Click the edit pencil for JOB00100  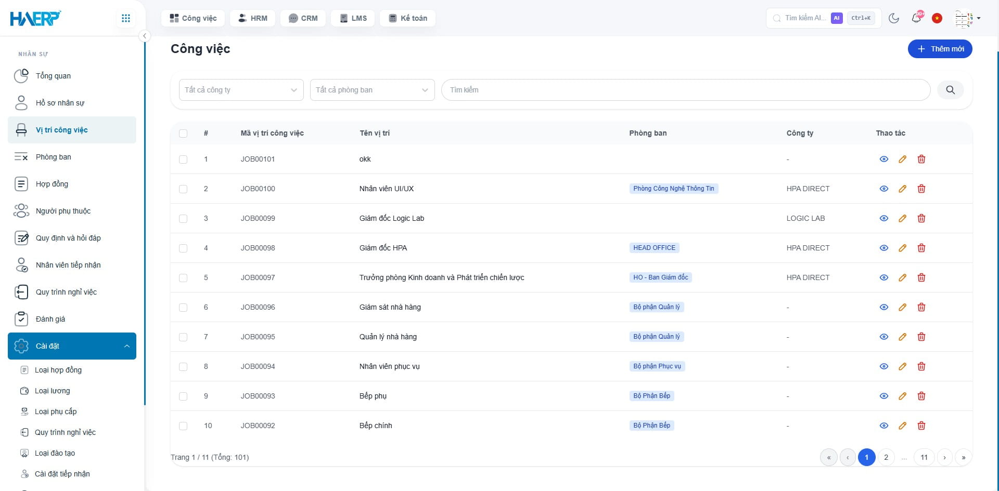coord(902,189)
